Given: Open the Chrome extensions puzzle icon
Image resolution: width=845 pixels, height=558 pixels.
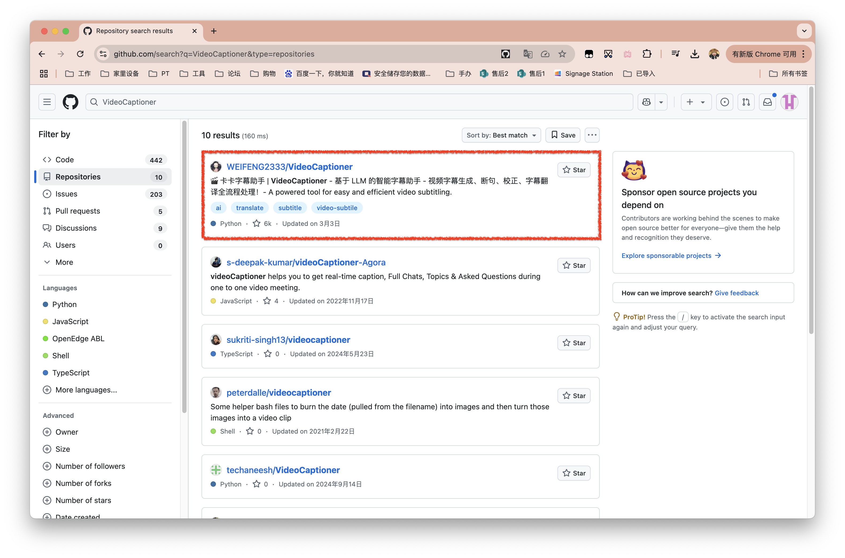Looking at the screenshot, I should pos(647,54).
